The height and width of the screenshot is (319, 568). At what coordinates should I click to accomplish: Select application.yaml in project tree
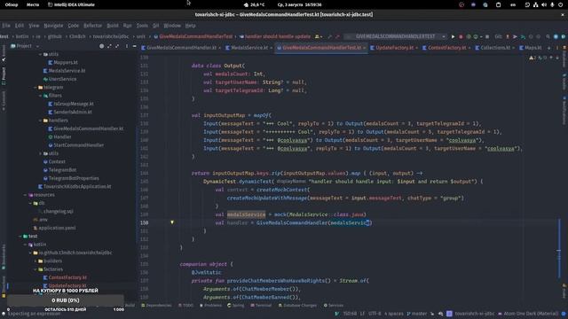[x=57, y=228]
